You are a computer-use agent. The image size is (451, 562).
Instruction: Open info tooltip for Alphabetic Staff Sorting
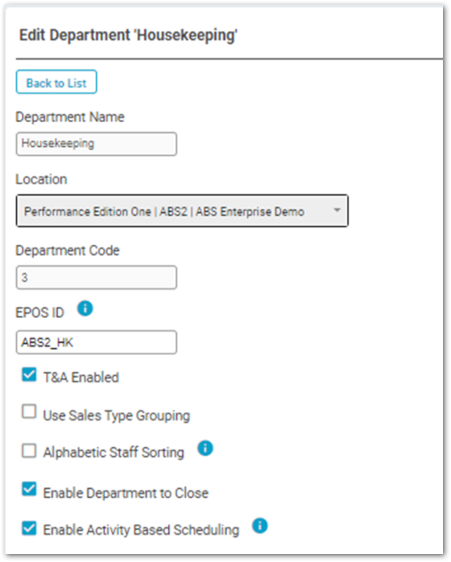(x=205, y=448)
